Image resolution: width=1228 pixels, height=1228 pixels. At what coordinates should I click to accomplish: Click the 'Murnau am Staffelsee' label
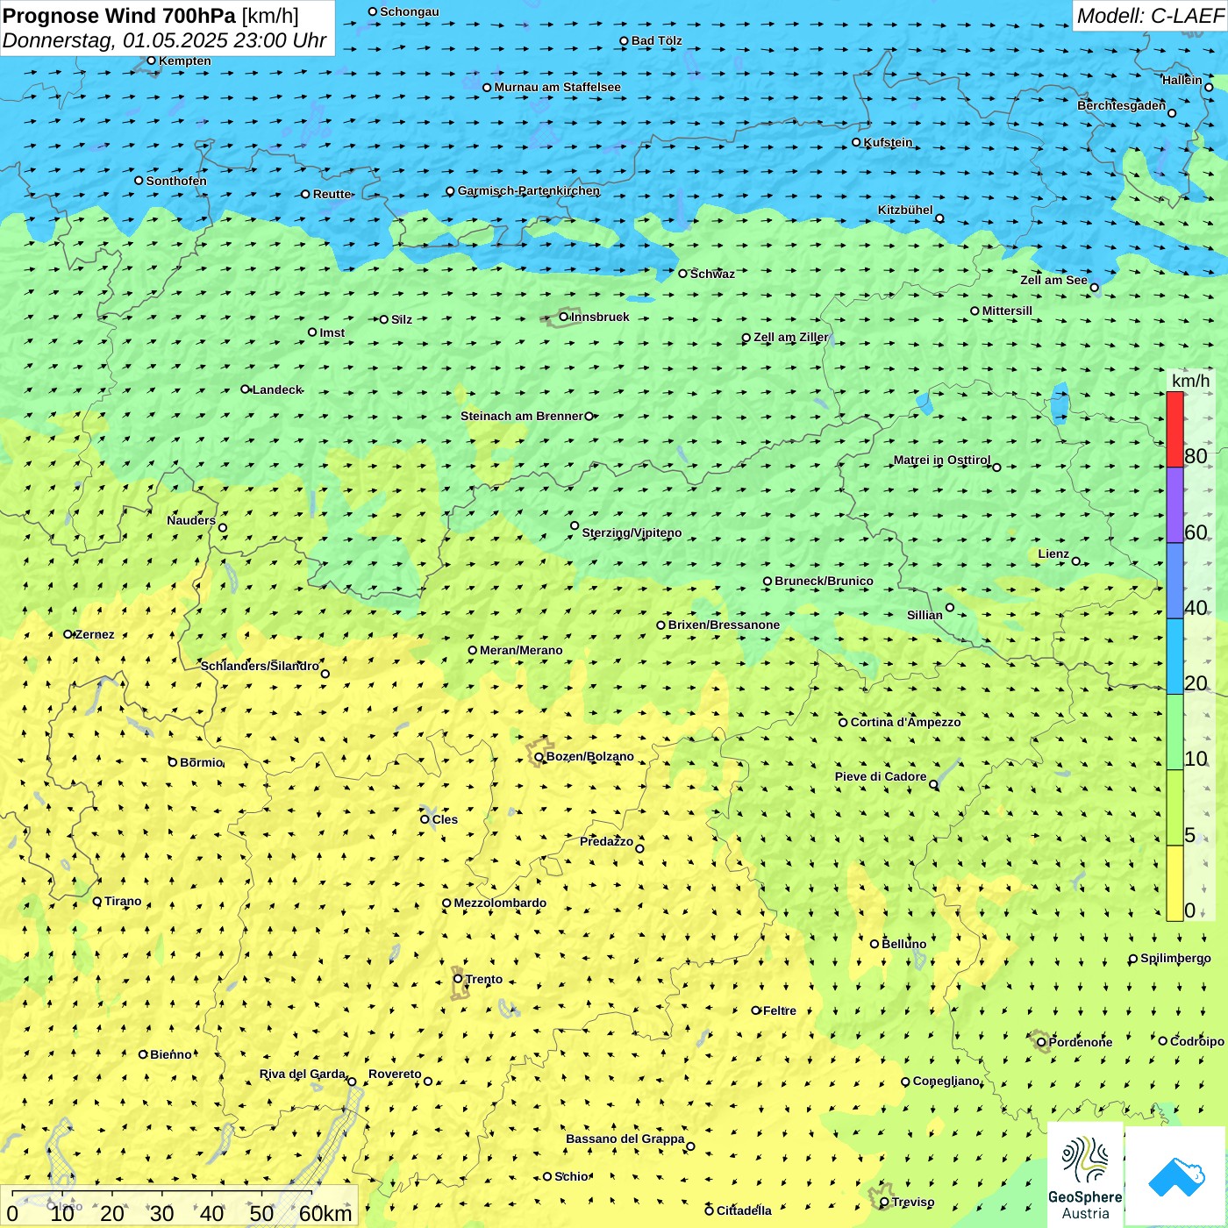(557, 87)
